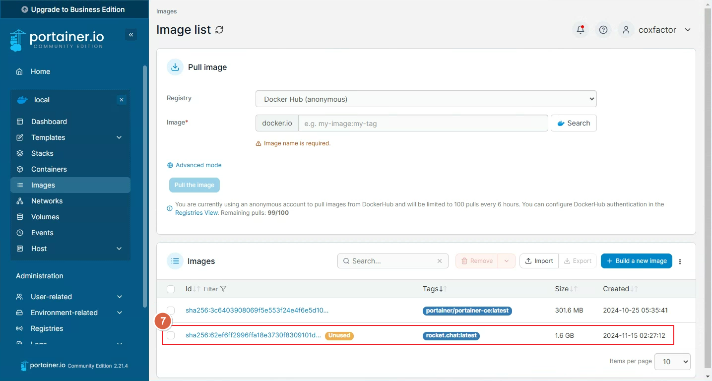Focus the Image name input field
This screenshot has height=381, width=712.
(423, 123)
